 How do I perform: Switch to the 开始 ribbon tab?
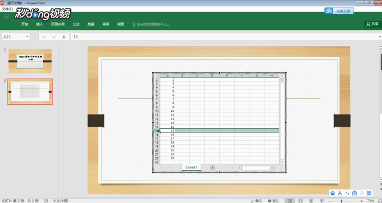(x=25, y=24)
